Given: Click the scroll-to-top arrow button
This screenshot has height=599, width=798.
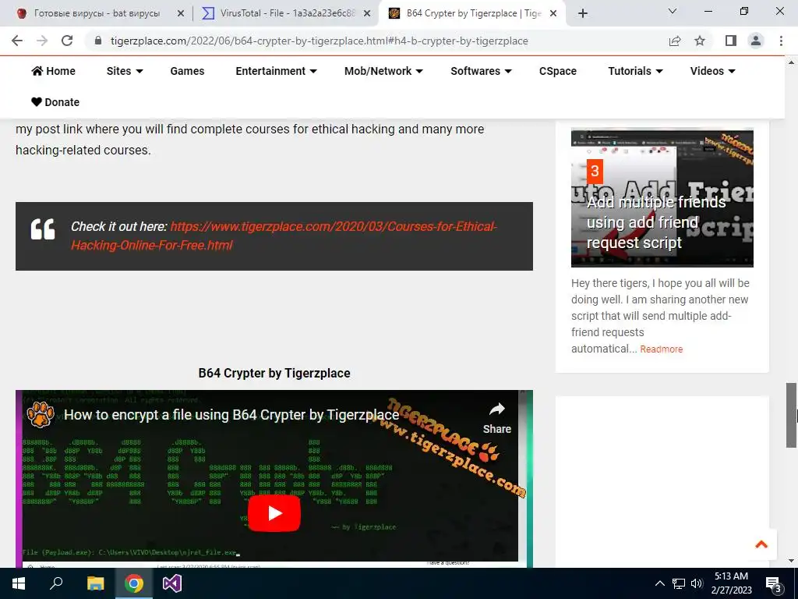Looking at the screenshot, I should [761, 544].
